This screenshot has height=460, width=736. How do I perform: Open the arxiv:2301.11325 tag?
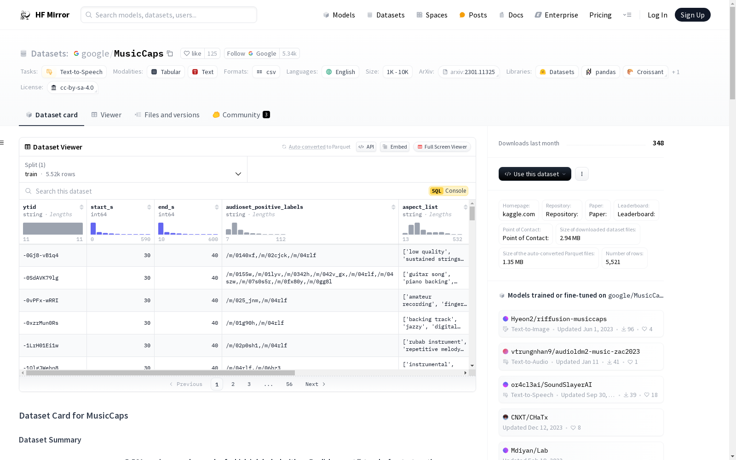pyautogui.click(x=468, y=72)
